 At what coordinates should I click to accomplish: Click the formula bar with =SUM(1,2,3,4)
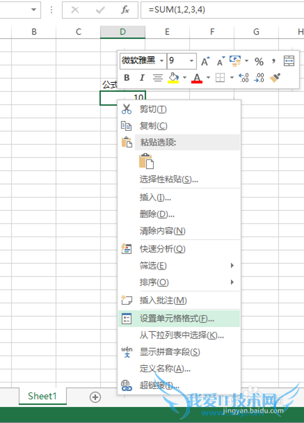click(x=223, y=10)
